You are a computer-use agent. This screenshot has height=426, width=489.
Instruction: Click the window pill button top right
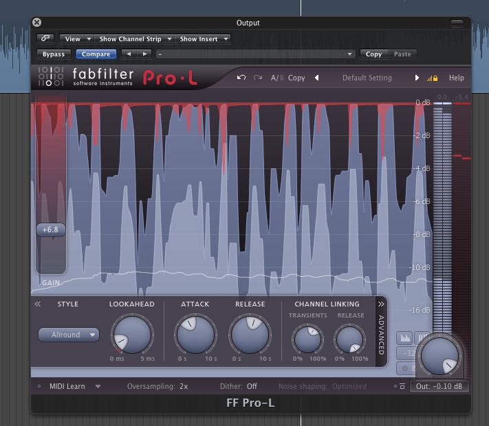[457, 23]
